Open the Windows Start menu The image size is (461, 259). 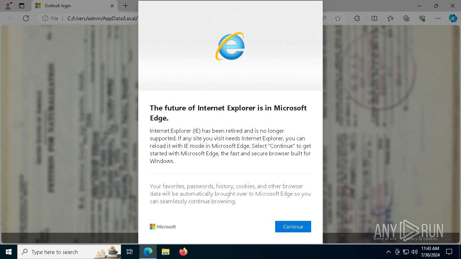coord(9,252)
